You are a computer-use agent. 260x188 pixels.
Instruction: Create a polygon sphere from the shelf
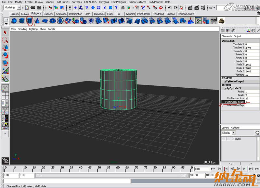(x=14, y=21)
